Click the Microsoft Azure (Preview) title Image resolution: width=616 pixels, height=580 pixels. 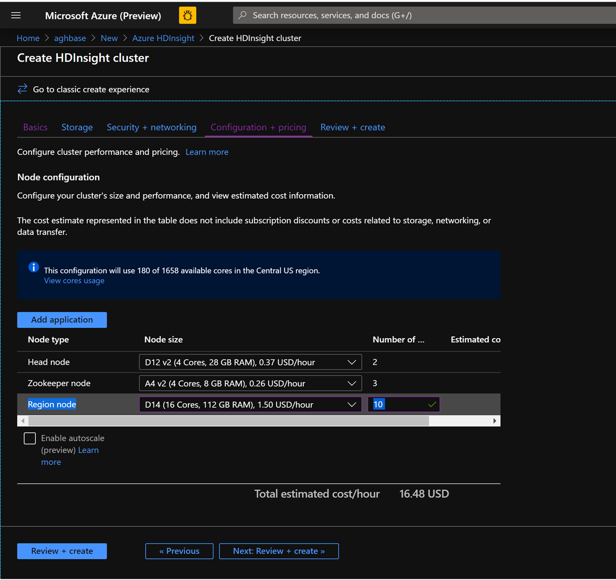[103, 16]
